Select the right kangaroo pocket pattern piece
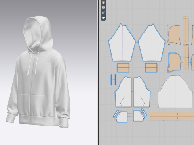The height and width of the screenshot is (145, 194). coord(139,116)
